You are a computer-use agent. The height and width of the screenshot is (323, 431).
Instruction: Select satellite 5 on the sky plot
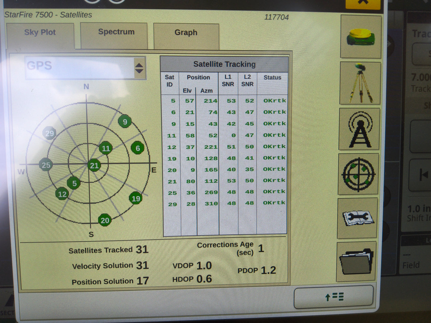click(74, 183)
